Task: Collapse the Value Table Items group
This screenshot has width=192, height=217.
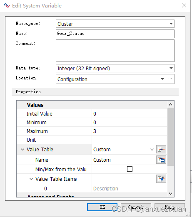Action: 31,179
